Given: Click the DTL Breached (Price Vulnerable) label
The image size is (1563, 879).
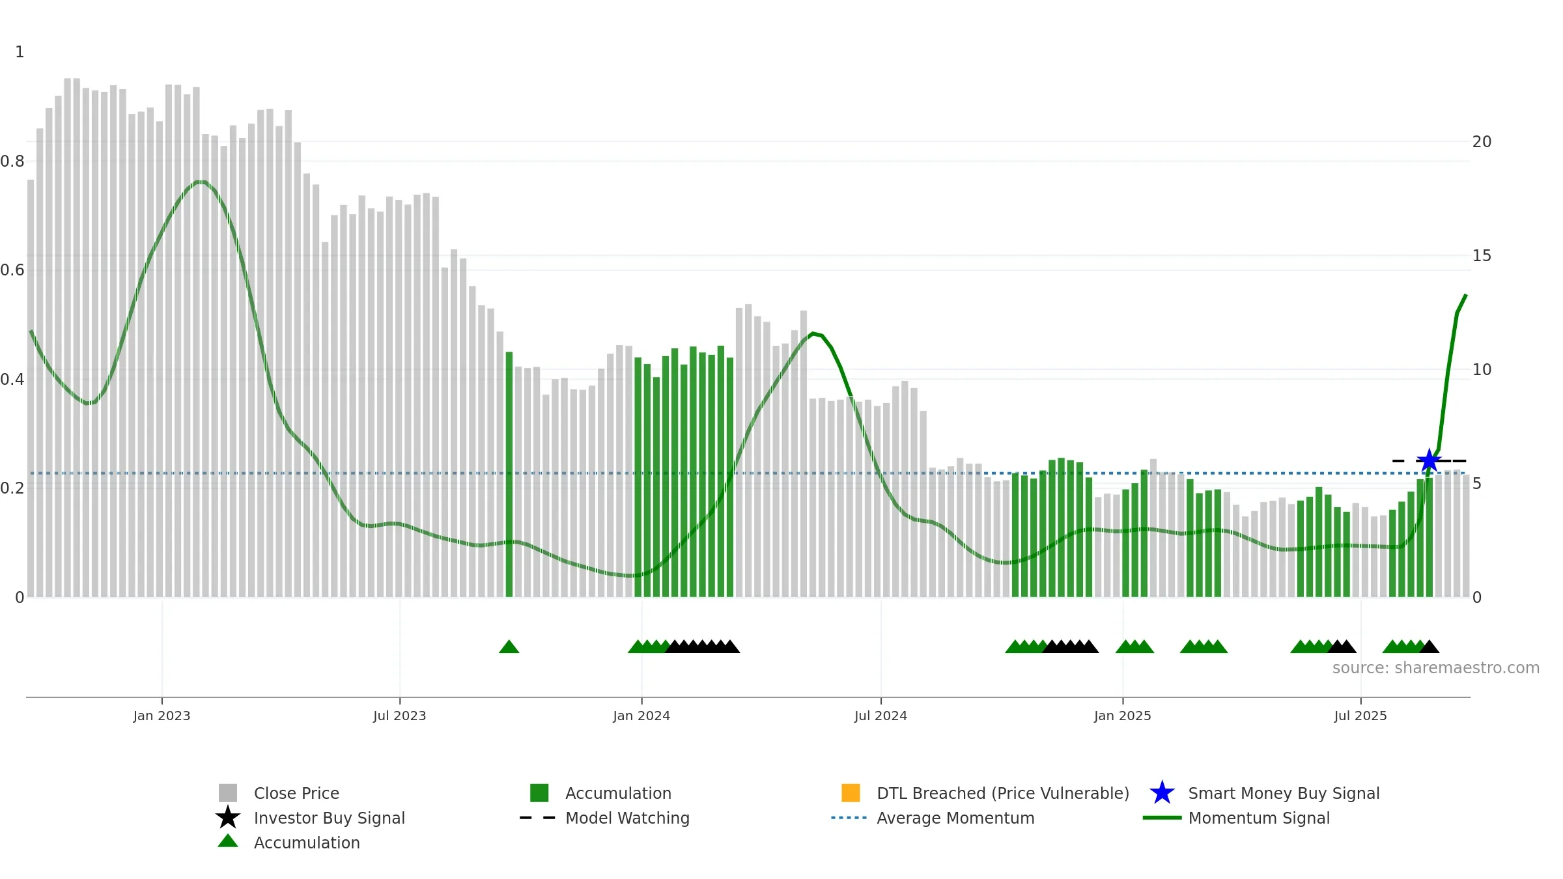Looking at the screenshot, I should 1003,793.
